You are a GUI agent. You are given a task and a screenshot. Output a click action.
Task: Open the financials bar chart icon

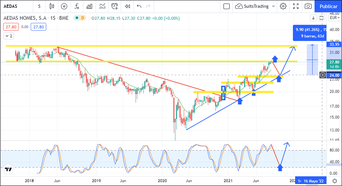(90, 6)
